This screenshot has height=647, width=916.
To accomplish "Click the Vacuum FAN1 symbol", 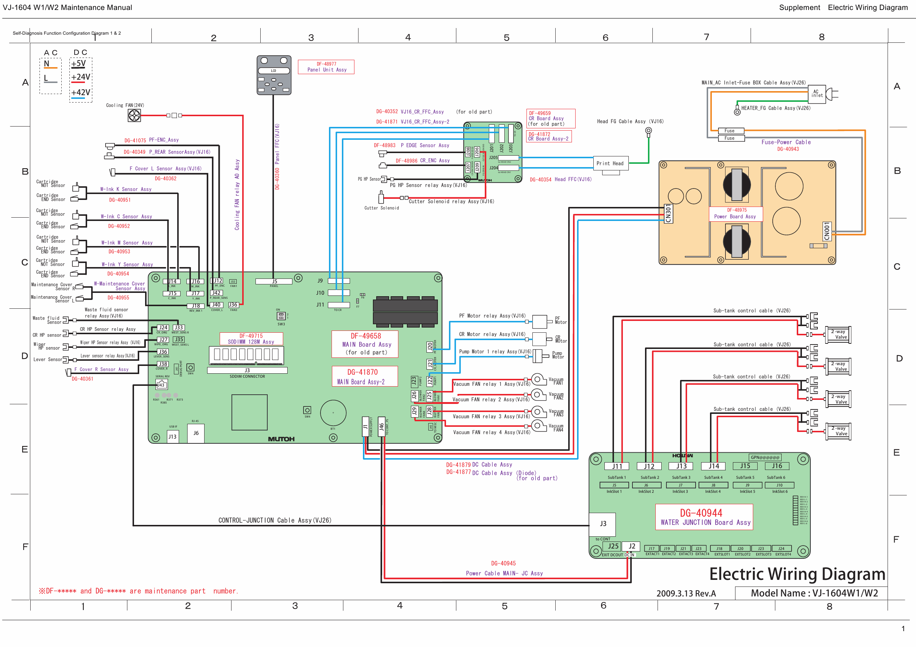I will pos(538,380).
